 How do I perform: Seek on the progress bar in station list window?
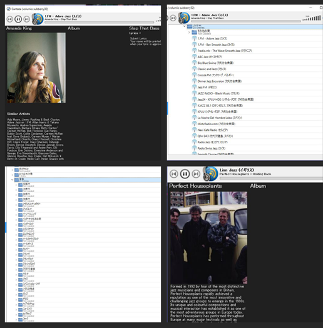[245, 21]
